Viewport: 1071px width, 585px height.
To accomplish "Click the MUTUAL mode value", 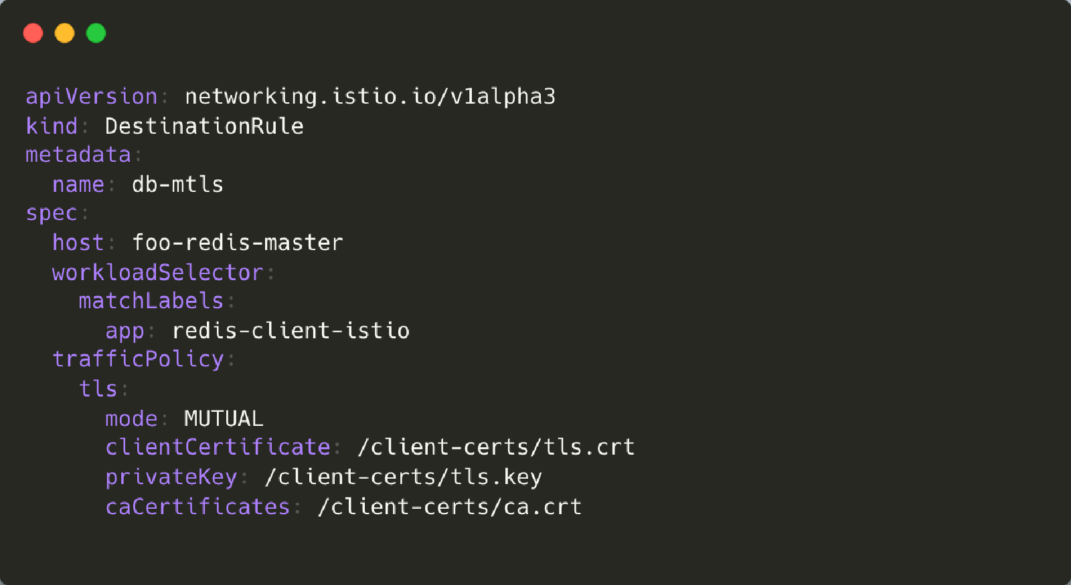I will 224,419.
